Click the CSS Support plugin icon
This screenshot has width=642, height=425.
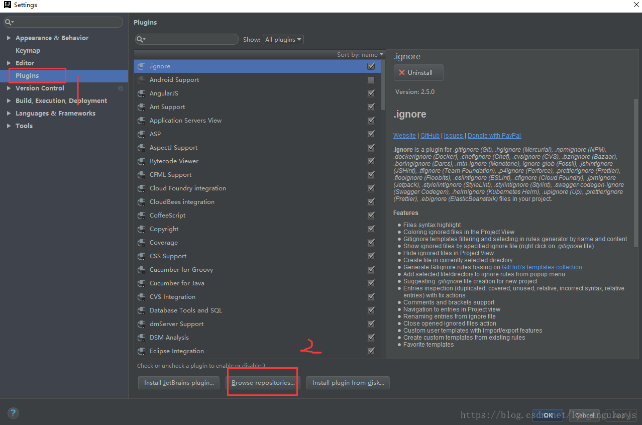[x=142, y=256]
